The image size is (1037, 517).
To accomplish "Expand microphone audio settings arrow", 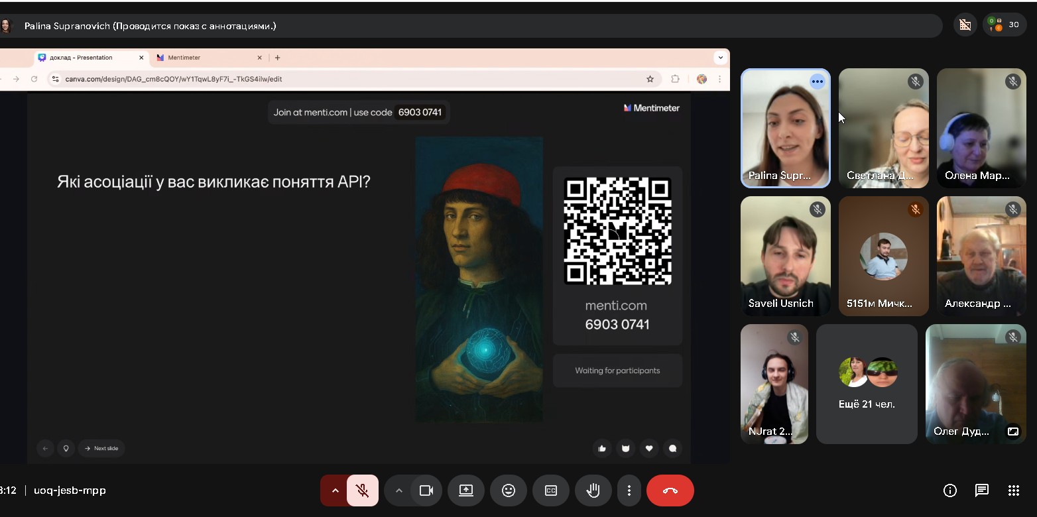I will (x=335, y=490).
